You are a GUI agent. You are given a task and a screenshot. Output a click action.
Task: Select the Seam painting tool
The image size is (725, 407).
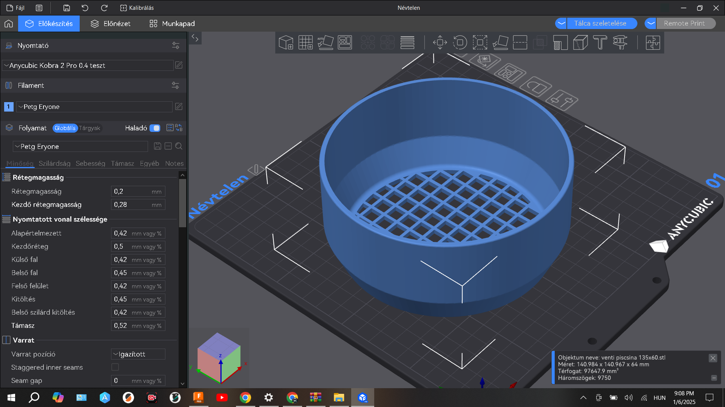pyautogui.click(x=580, y=43)
